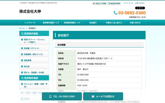Click the 営業時間/9:30〜18:30 header text
Screen dimensions: 165x103
(x=137, y=17)
